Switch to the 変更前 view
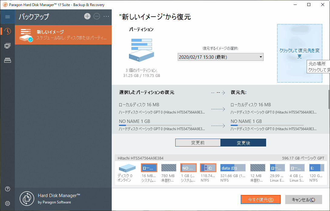 [x=198, y=142]
